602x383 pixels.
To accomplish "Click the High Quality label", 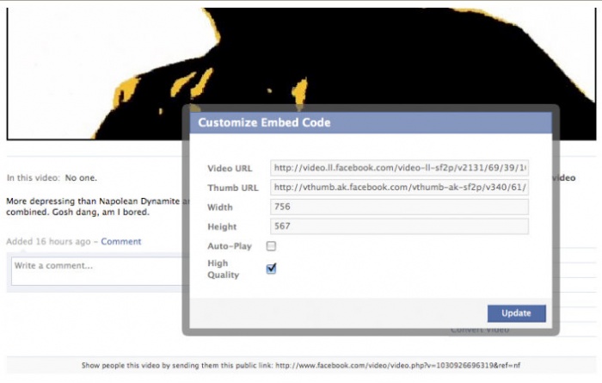I will coord(223,269).
